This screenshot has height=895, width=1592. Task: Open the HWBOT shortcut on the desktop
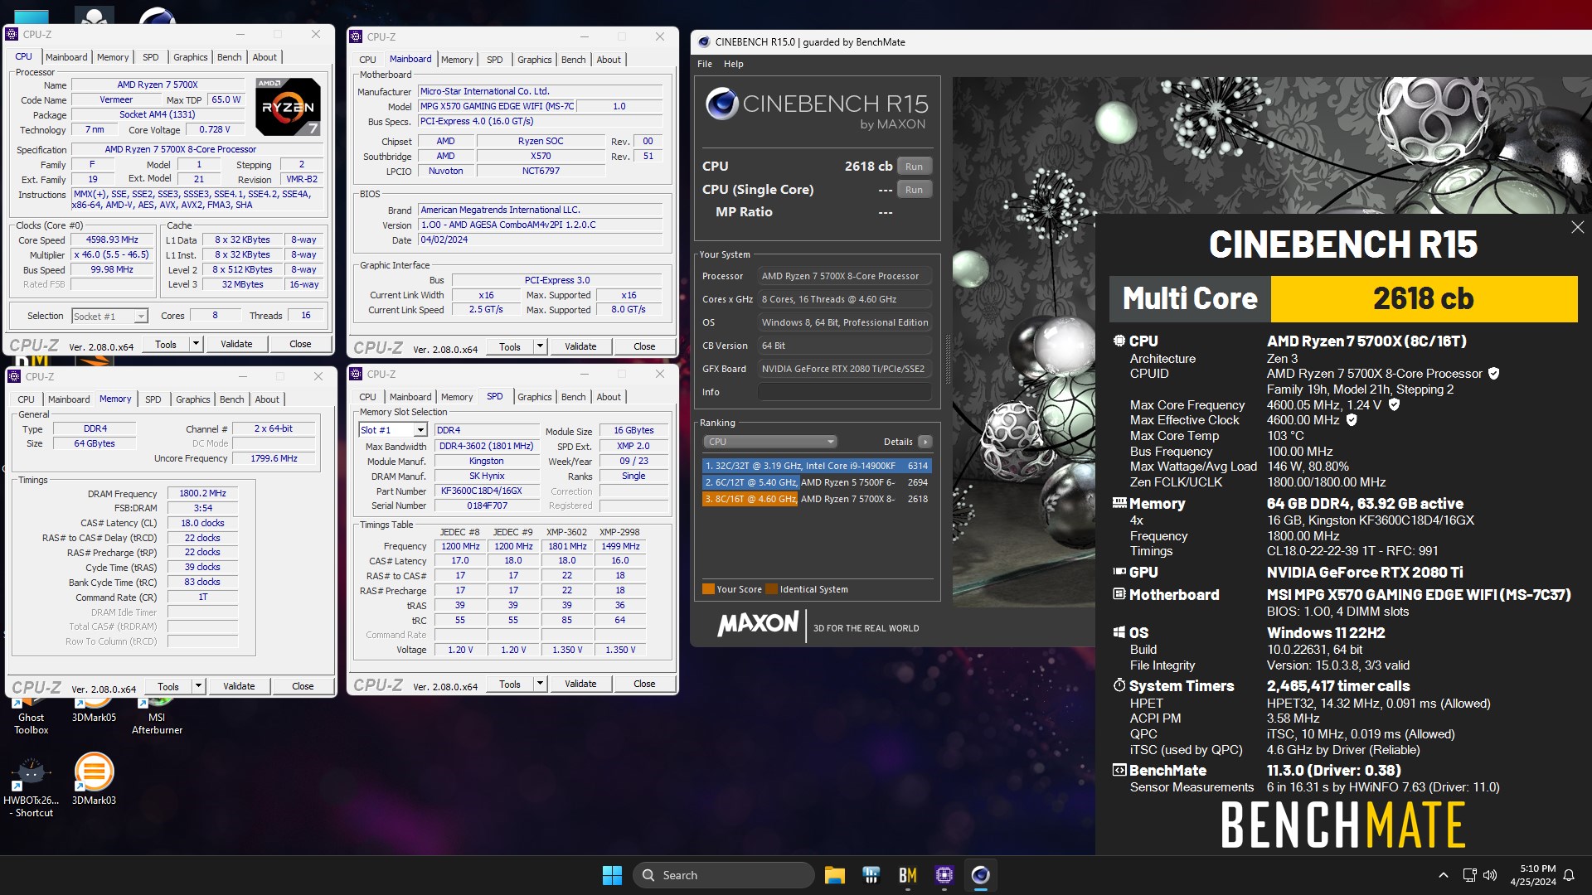[32, 786]
